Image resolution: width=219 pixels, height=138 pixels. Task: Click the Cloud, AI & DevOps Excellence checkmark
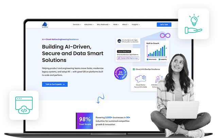point(134,69)
